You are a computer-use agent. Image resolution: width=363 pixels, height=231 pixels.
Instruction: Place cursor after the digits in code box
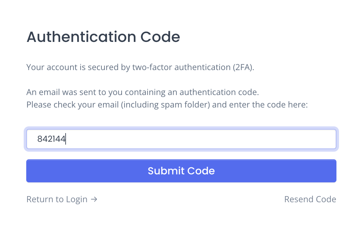point(66,139)
